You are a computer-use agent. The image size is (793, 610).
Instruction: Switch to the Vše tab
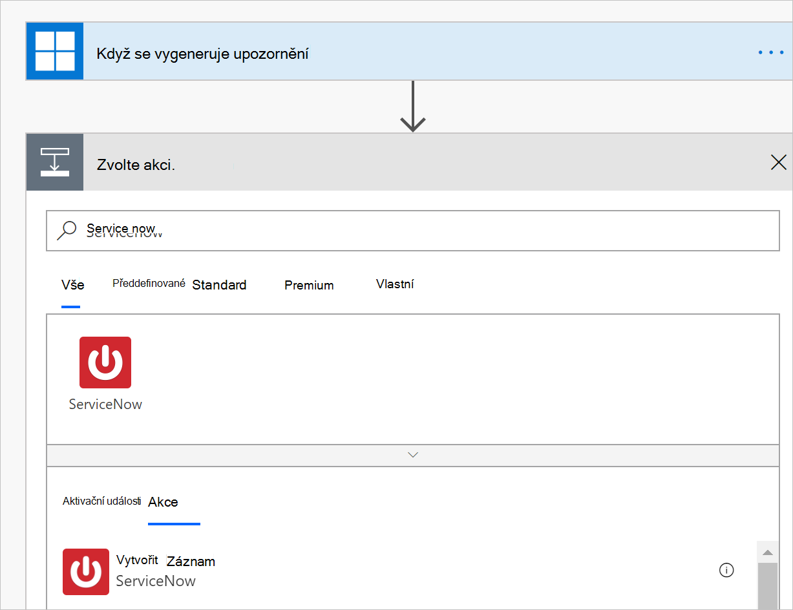[72, 284]
